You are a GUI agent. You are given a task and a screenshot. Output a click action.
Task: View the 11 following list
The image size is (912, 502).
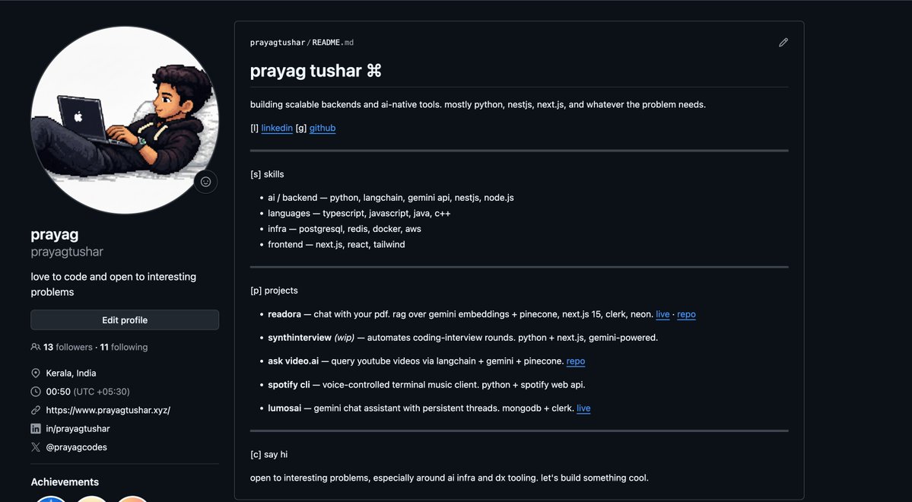[124, 348]
